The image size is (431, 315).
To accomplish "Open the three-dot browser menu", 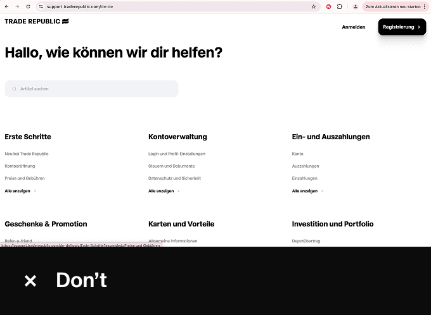I will coord(425,6).
